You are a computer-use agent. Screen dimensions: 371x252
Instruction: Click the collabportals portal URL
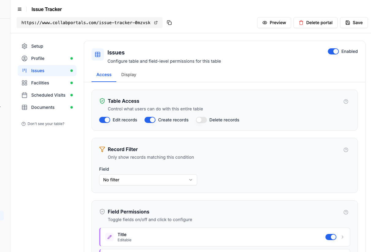[x=86, y=23]
